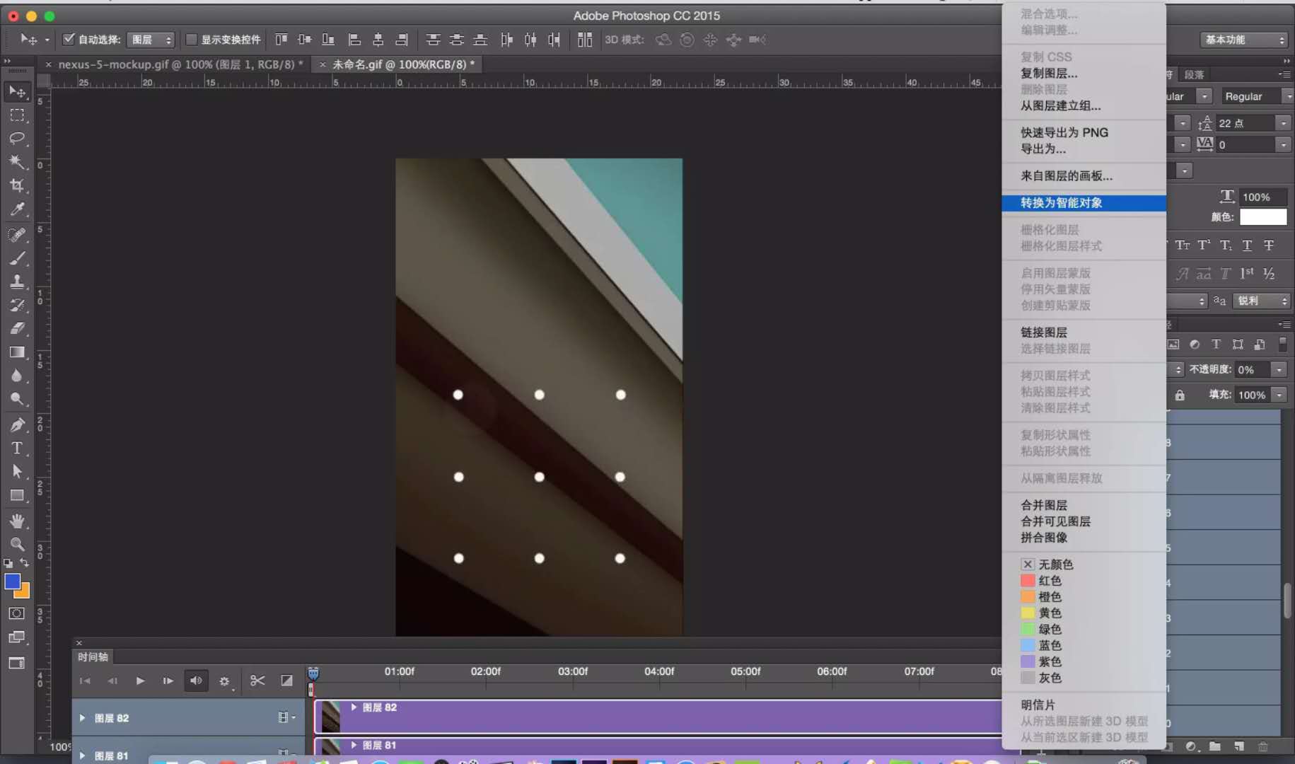This screenshot has width=1295, height=764.
Task: Expand 图层 82 track in timeline
Action: coord(83,718)
